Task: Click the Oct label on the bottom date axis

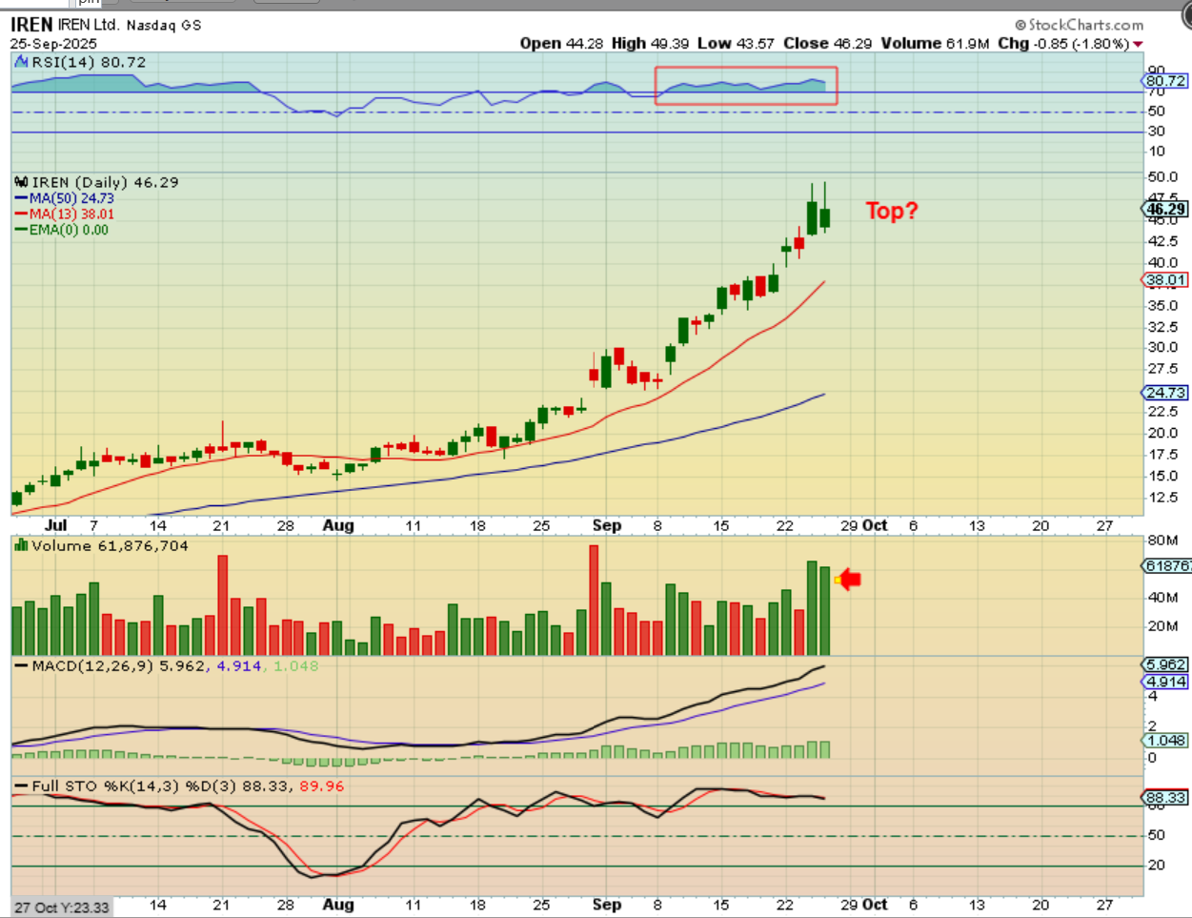Action: pyautogui.click(x=875, y=905)
